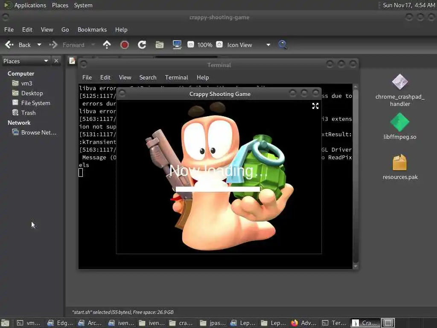Click the game loading progress bar
Image resolution: width=437 pixels, height=328 pixels.
tap(218, 189)
